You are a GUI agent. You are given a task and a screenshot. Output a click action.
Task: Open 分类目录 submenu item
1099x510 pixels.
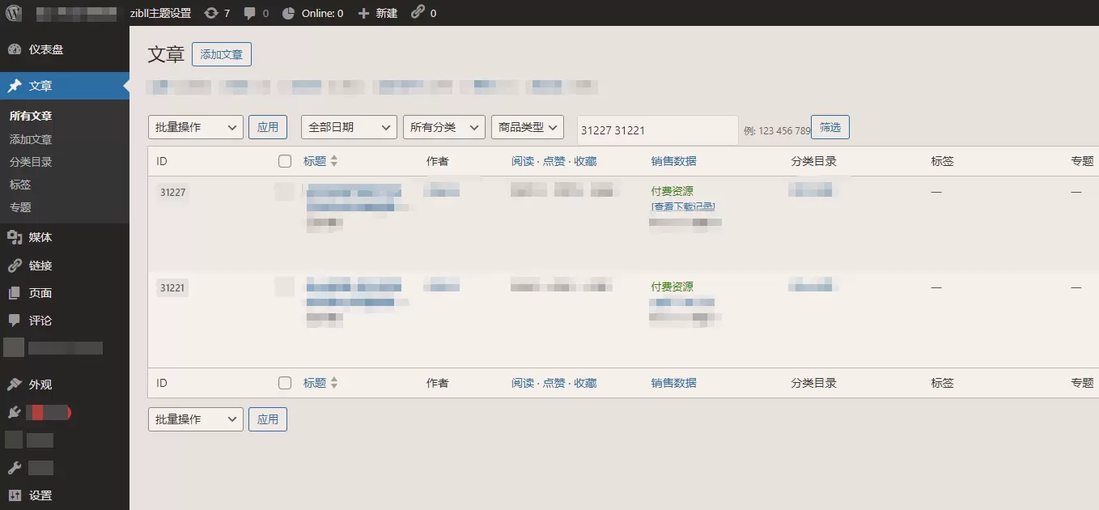click(x=31, y=162)
